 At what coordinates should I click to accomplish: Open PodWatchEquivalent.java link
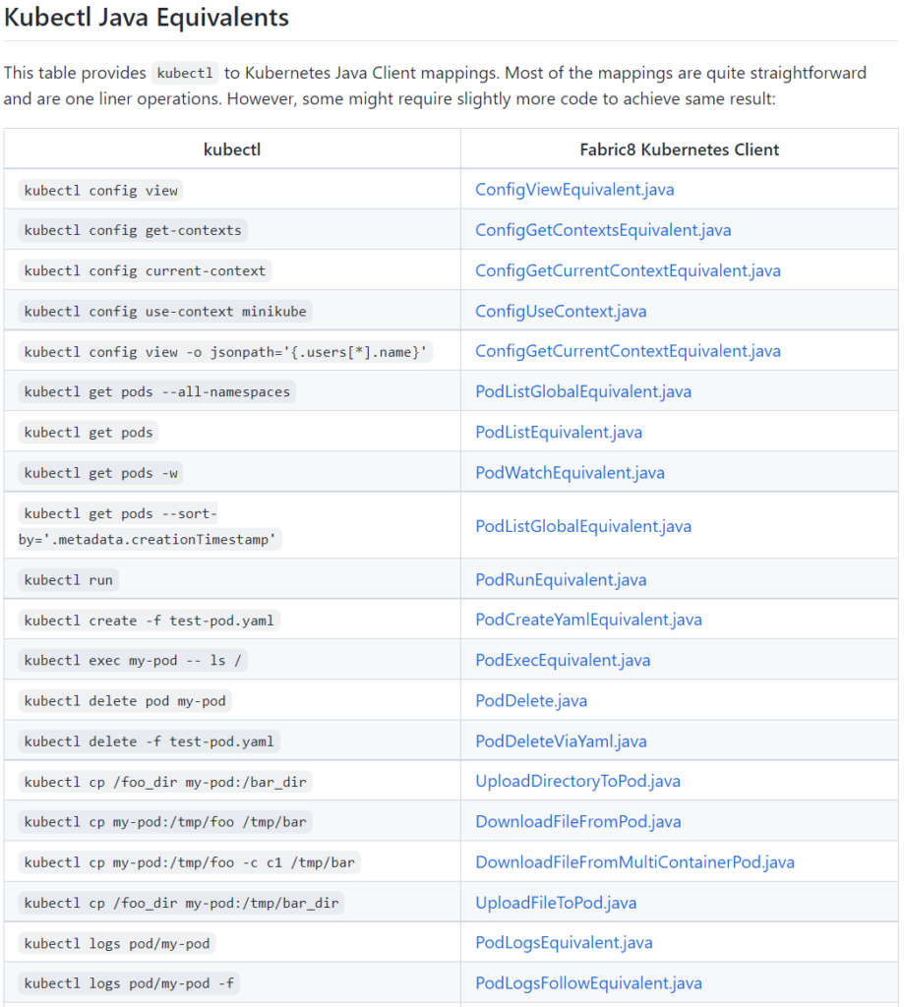point(570,473)
